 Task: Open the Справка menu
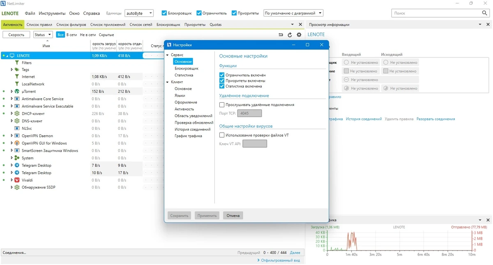click(92, 13)
